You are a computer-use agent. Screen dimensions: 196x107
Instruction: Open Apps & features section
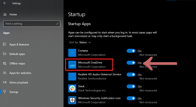click(x=19, y=44)
